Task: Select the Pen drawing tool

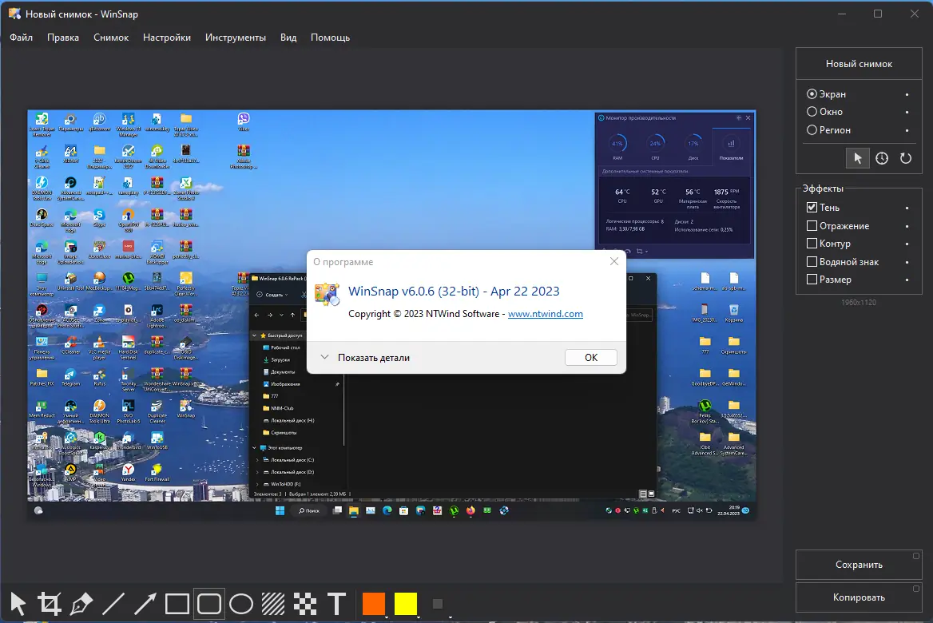Action: [x=81, y=604]
